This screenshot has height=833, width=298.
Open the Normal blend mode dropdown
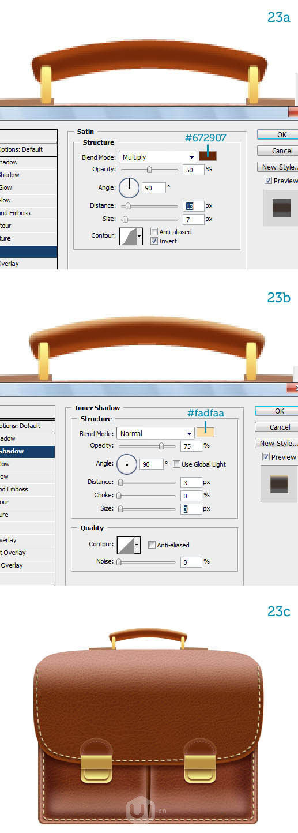(155, 433)
